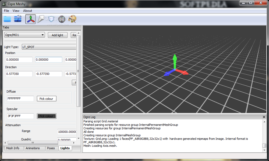Click the red X axis arrow in viewport
This screenshot has width=269, height=161.
(x=182, y=72)
